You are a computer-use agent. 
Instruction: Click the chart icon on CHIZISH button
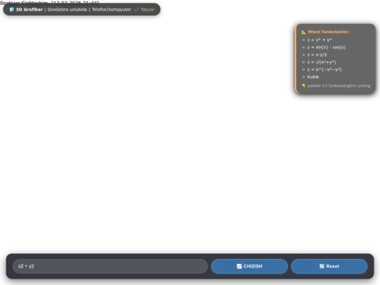(239, 266)
